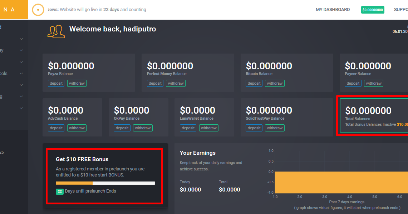Withdraw from the OkPay balance
This screenshot has height=214, width=408.
coord(143,128)
